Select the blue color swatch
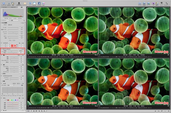This screenshot has height=113, width=171. 15,100
